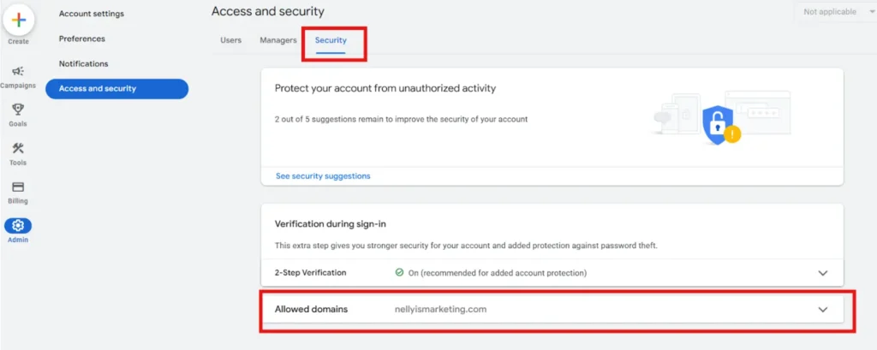Switch to the Users tab

231,40
